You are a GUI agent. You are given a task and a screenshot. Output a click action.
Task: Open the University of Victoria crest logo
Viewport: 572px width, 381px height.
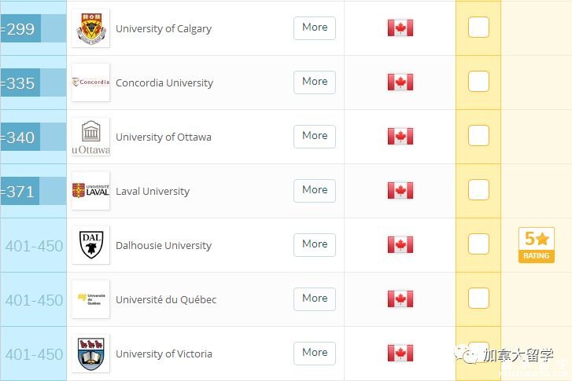click(x=90, y=354)
